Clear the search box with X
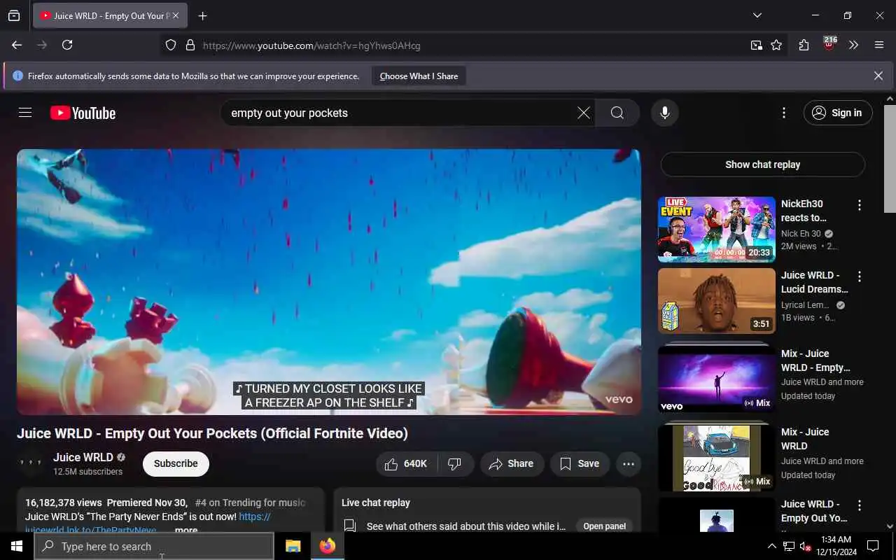 583,113
